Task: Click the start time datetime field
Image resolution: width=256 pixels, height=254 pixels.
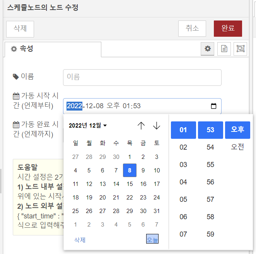Action: click(142, 106)
